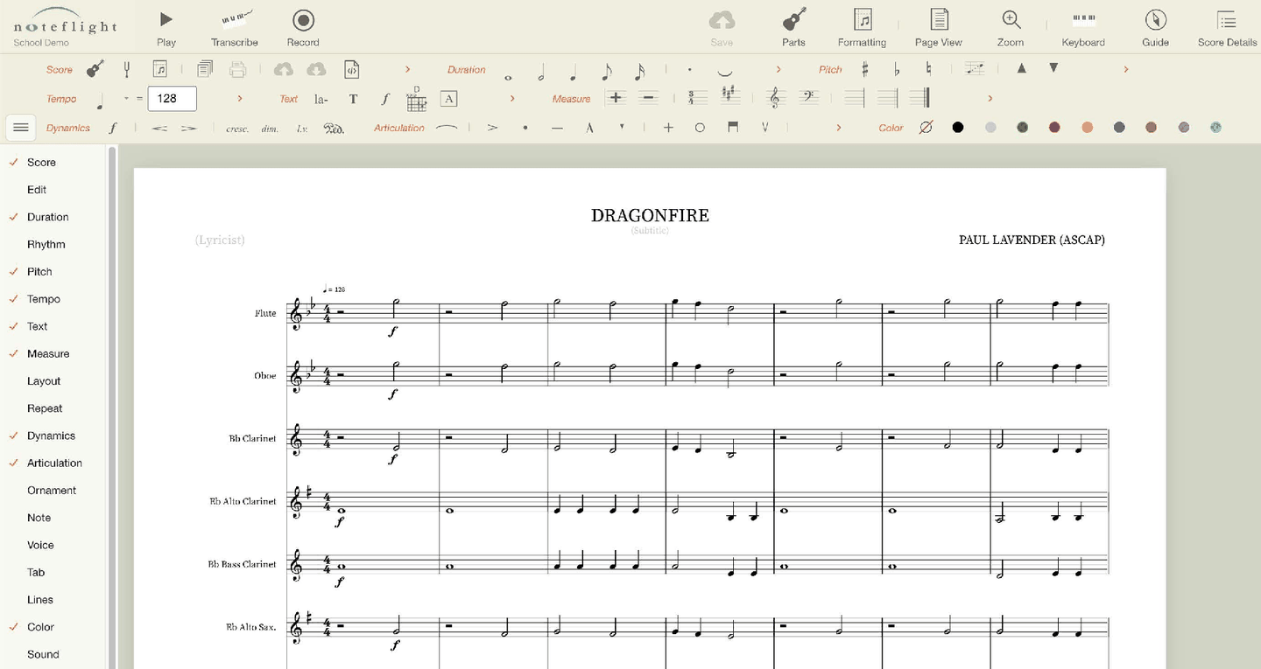This screenshot has width=1261, height=669.
Task: Select half note duration
Action: pos(541,71)
